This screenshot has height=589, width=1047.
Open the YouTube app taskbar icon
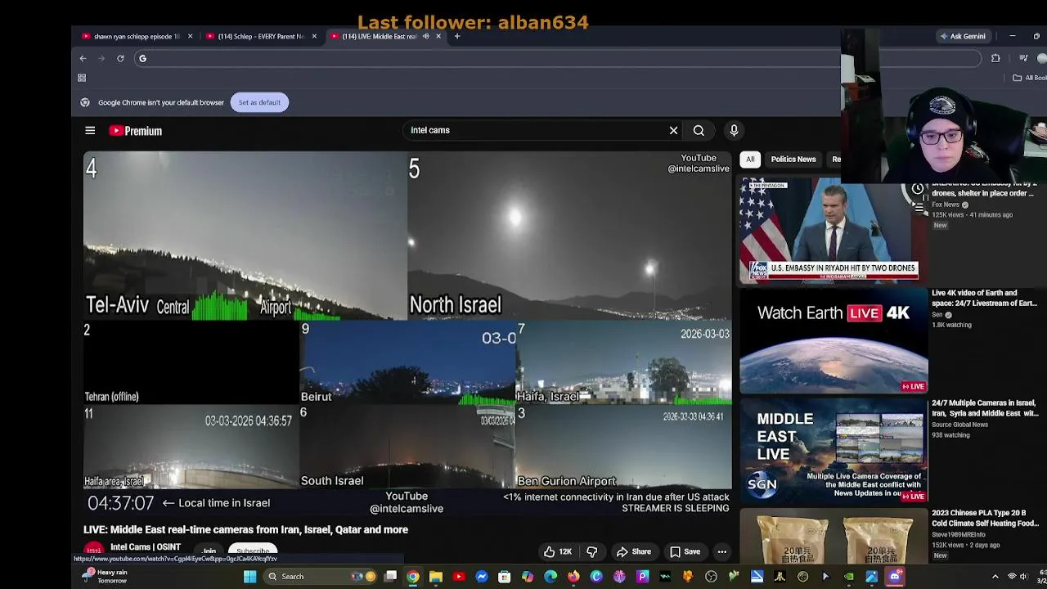459,577
